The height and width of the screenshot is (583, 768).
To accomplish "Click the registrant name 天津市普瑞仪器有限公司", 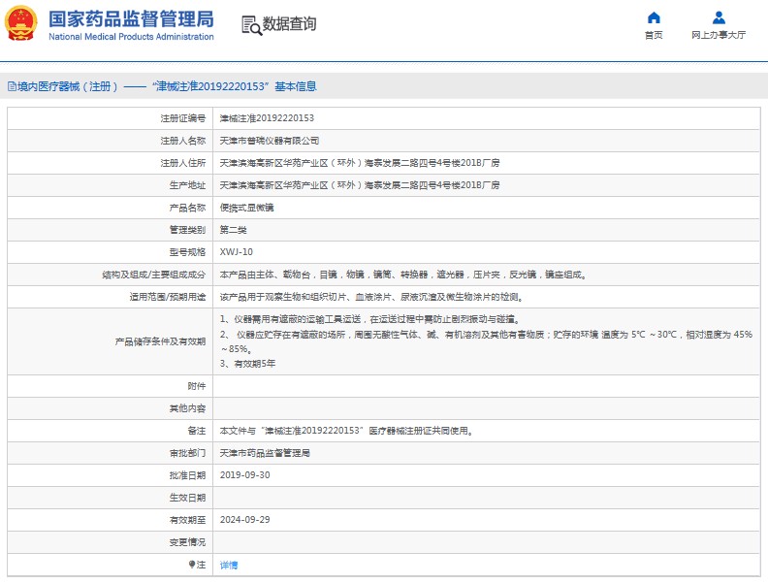I will click(270, 141).
